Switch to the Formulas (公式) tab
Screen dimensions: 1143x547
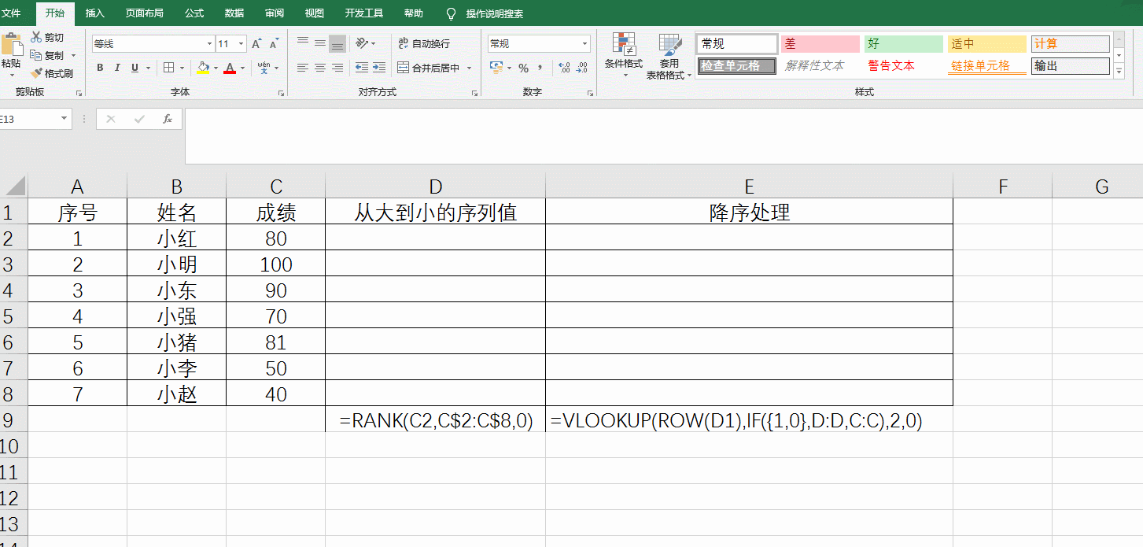(194, 13)
